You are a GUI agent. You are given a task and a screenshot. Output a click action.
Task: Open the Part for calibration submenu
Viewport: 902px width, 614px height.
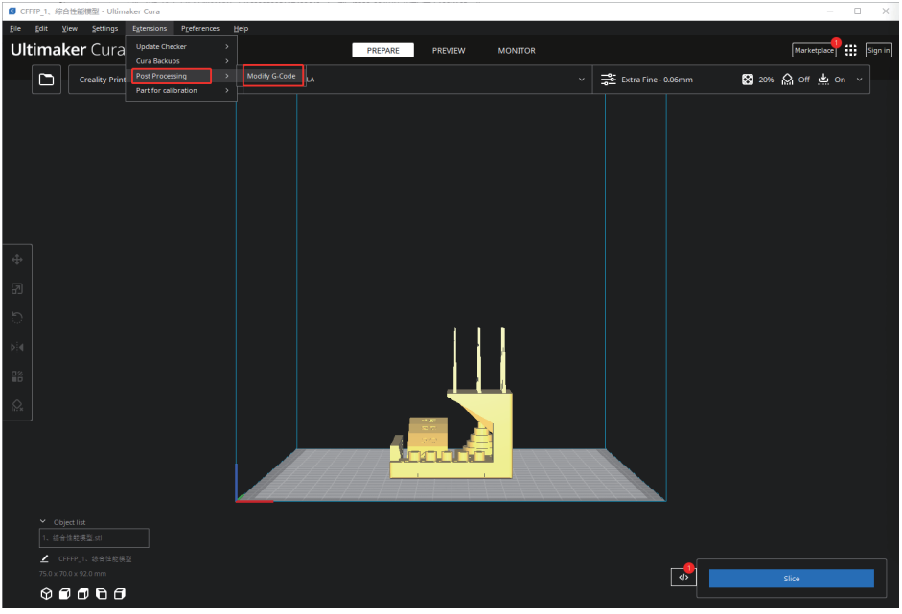pos(180,91)
